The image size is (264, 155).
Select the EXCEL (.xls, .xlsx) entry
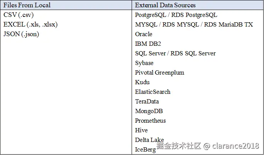point(30,25)
